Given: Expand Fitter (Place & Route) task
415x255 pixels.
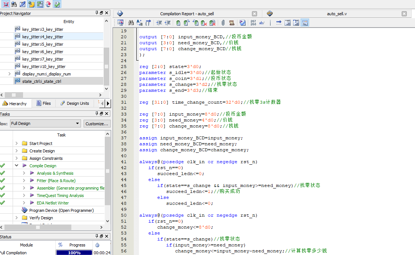Looking at the screenshot, I should pos(24,180).
